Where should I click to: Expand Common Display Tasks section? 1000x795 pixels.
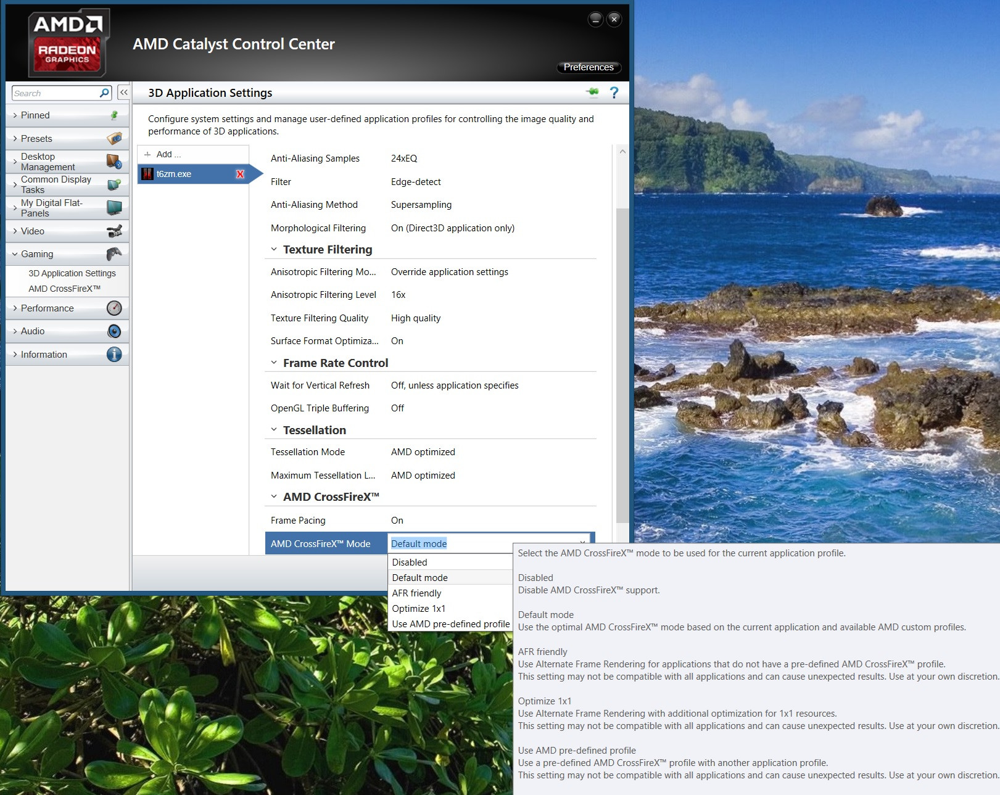(15, 184)
